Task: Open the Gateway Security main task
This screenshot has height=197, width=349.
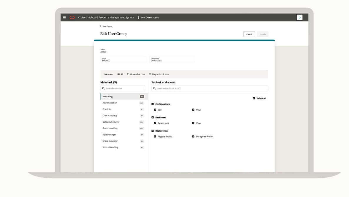Action: coord(111,122)
